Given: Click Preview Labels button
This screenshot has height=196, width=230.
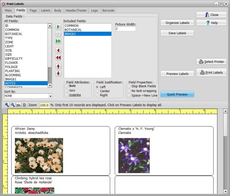Looking at the screenshot, I should (x=177, y=73).
